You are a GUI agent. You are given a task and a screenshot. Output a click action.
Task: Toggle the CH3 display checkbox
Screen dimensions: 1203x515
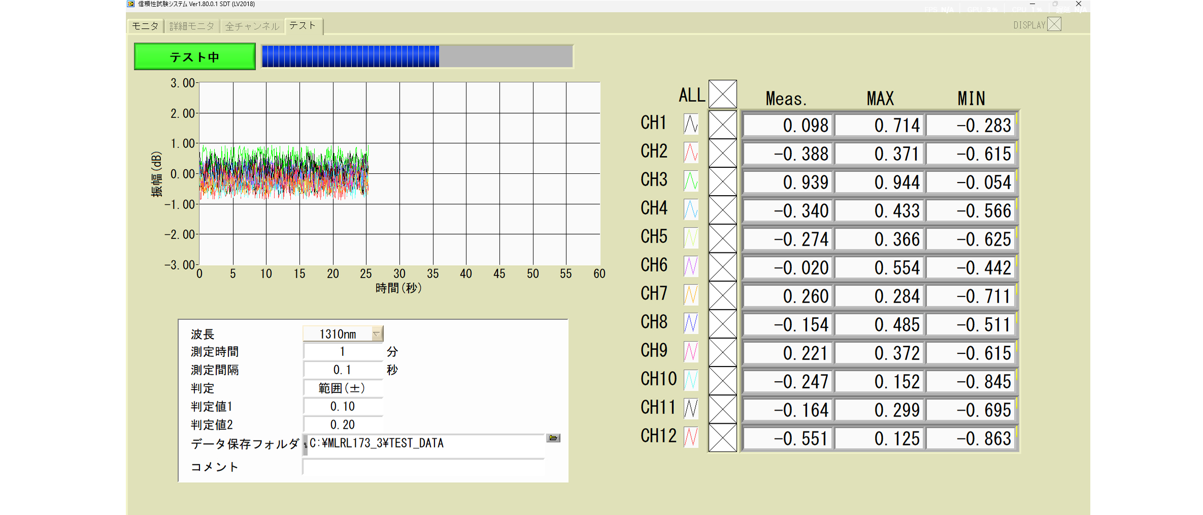point(722,181)
